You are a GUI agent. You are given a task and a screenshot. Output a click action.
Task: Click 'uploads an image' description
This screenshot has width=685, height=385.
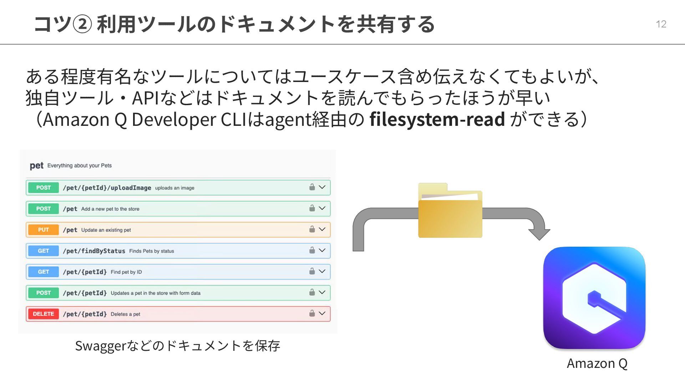tap(174, 188)
